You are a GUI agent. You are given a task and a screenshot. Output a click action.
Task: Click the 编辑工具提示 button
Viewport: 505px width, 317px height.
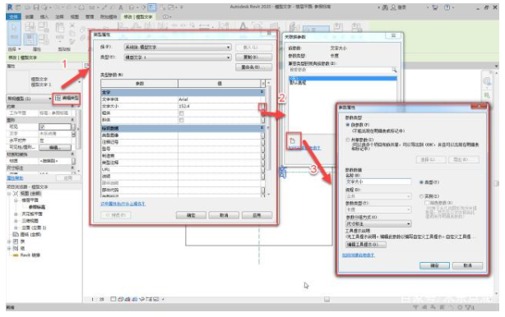click(x=366, y=245)
